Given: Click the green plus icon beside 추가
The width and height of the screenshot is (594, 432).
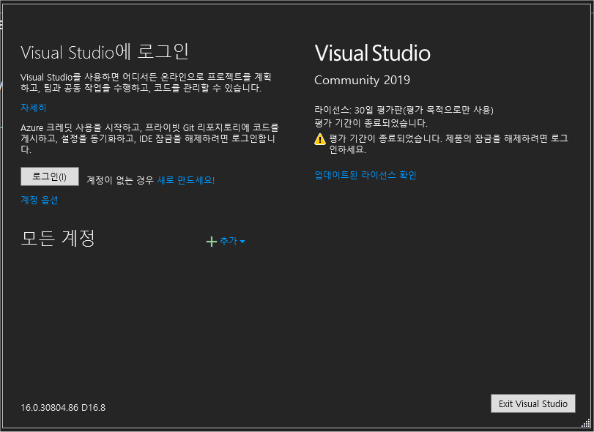Looking at the screenshot, I should (x=212, y=242).
